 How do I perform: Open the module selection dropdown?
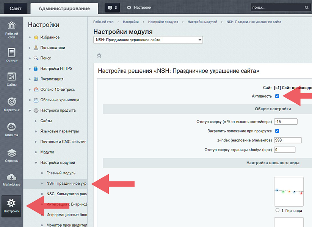click(x=148, y=40)
